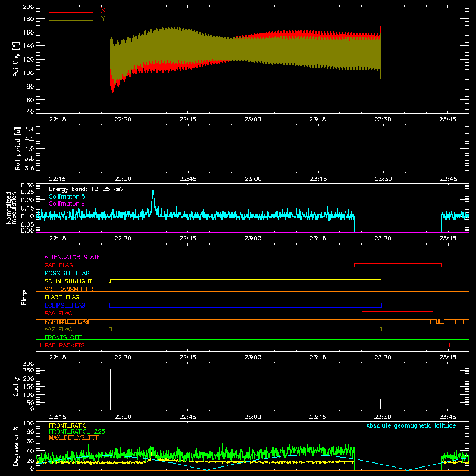Click the 150 value on Quality axis
The height and width of the screenshot is (476, 476).
tap(29, 387)
